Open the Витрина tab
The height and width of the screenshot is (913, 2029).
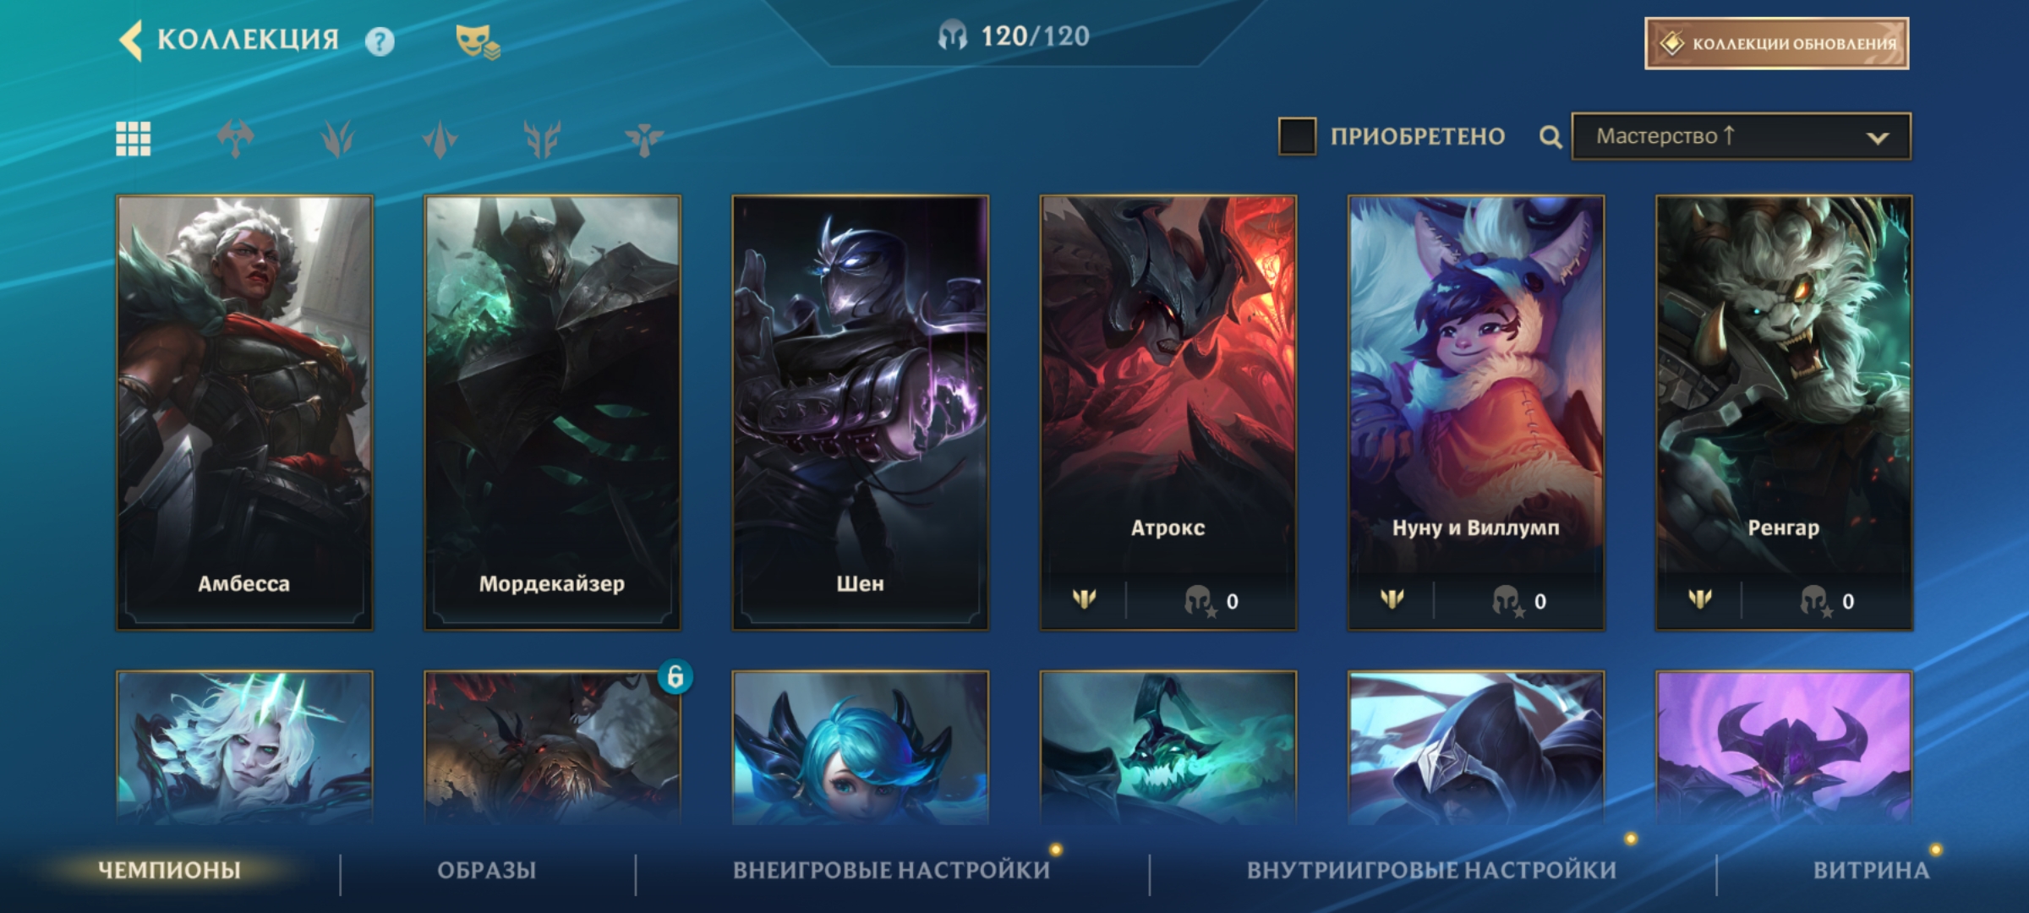[x=1871, y=870]
